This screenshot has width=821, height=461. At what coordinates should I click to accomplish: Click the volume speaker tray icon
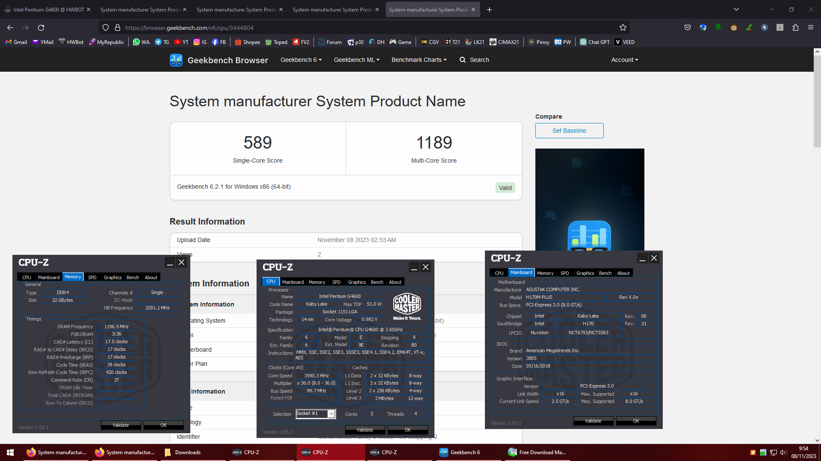click(x=783, y=452)
